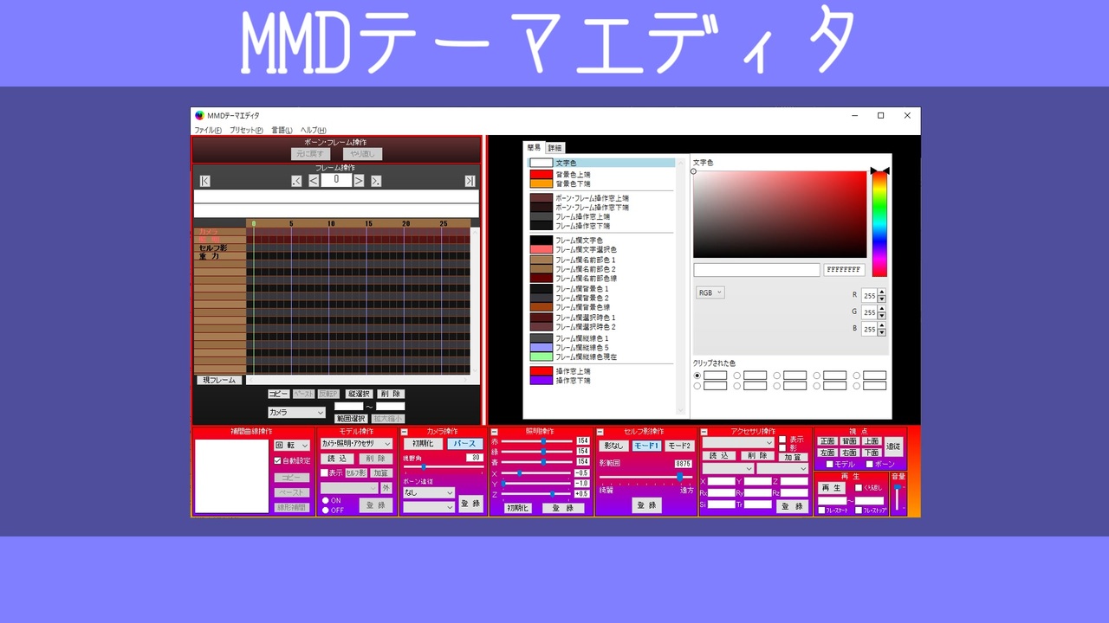
Task: Collapse the セルフ影操作 panel minus icon
Action: [600, 432]
